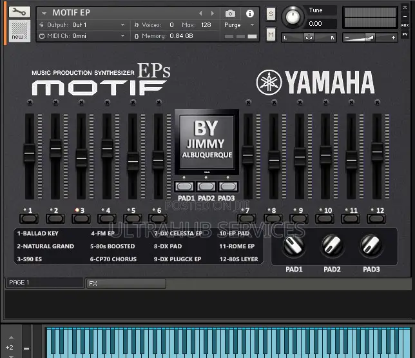
Task: Click fader handle above button 10
Action: pyautogui.click(x=325, y=155)
